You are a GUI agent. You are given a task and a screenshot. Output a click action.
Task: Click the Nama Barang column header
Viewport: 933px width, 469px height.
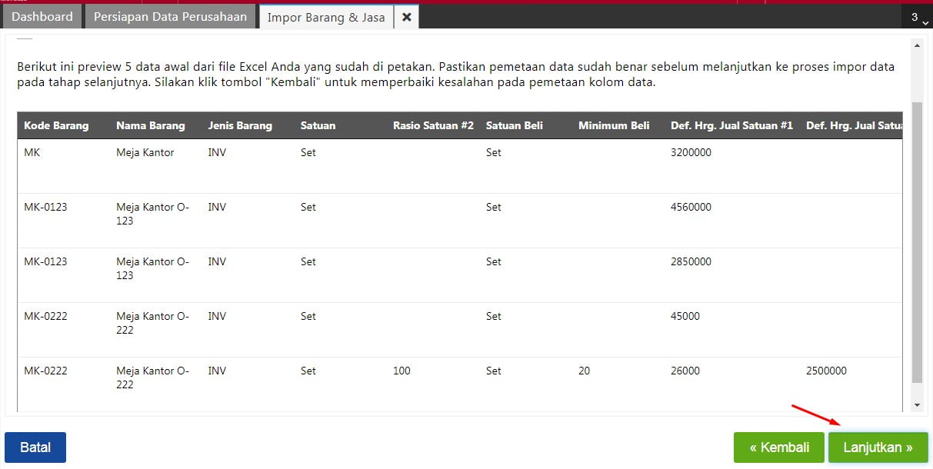pyautogui.click(x=151, y=125)
